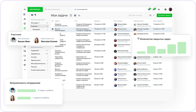Click the add folder icon in filters panel

pyautogui.click(x=32, y=15)
